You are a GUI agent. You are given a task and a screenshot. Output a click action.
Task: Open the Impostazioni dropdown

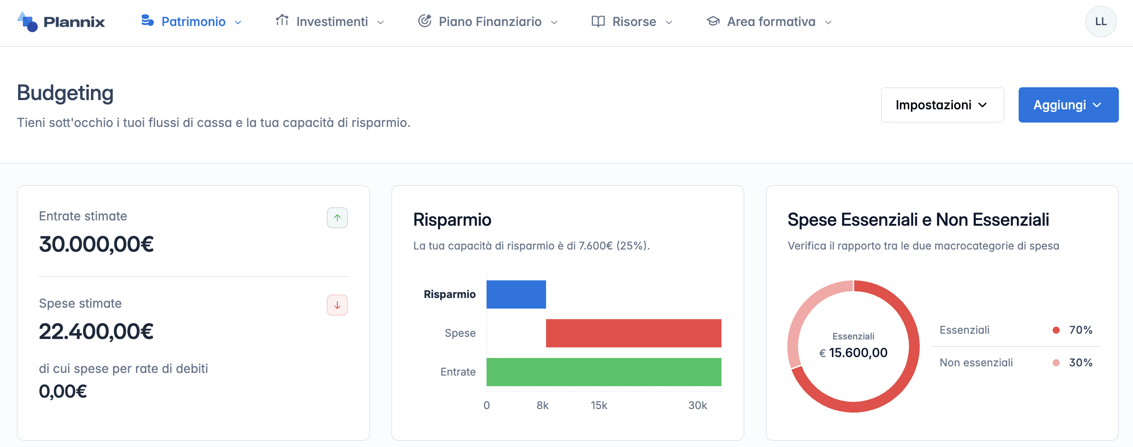942,105
